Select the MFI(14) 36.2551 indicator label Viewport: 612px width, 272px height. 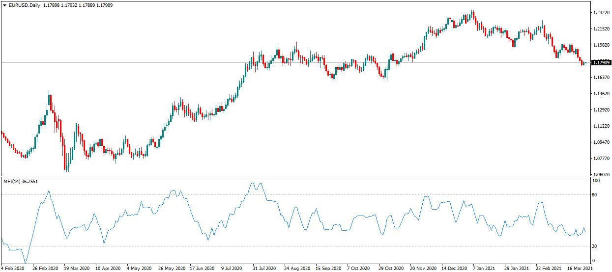tap(21, 182)
